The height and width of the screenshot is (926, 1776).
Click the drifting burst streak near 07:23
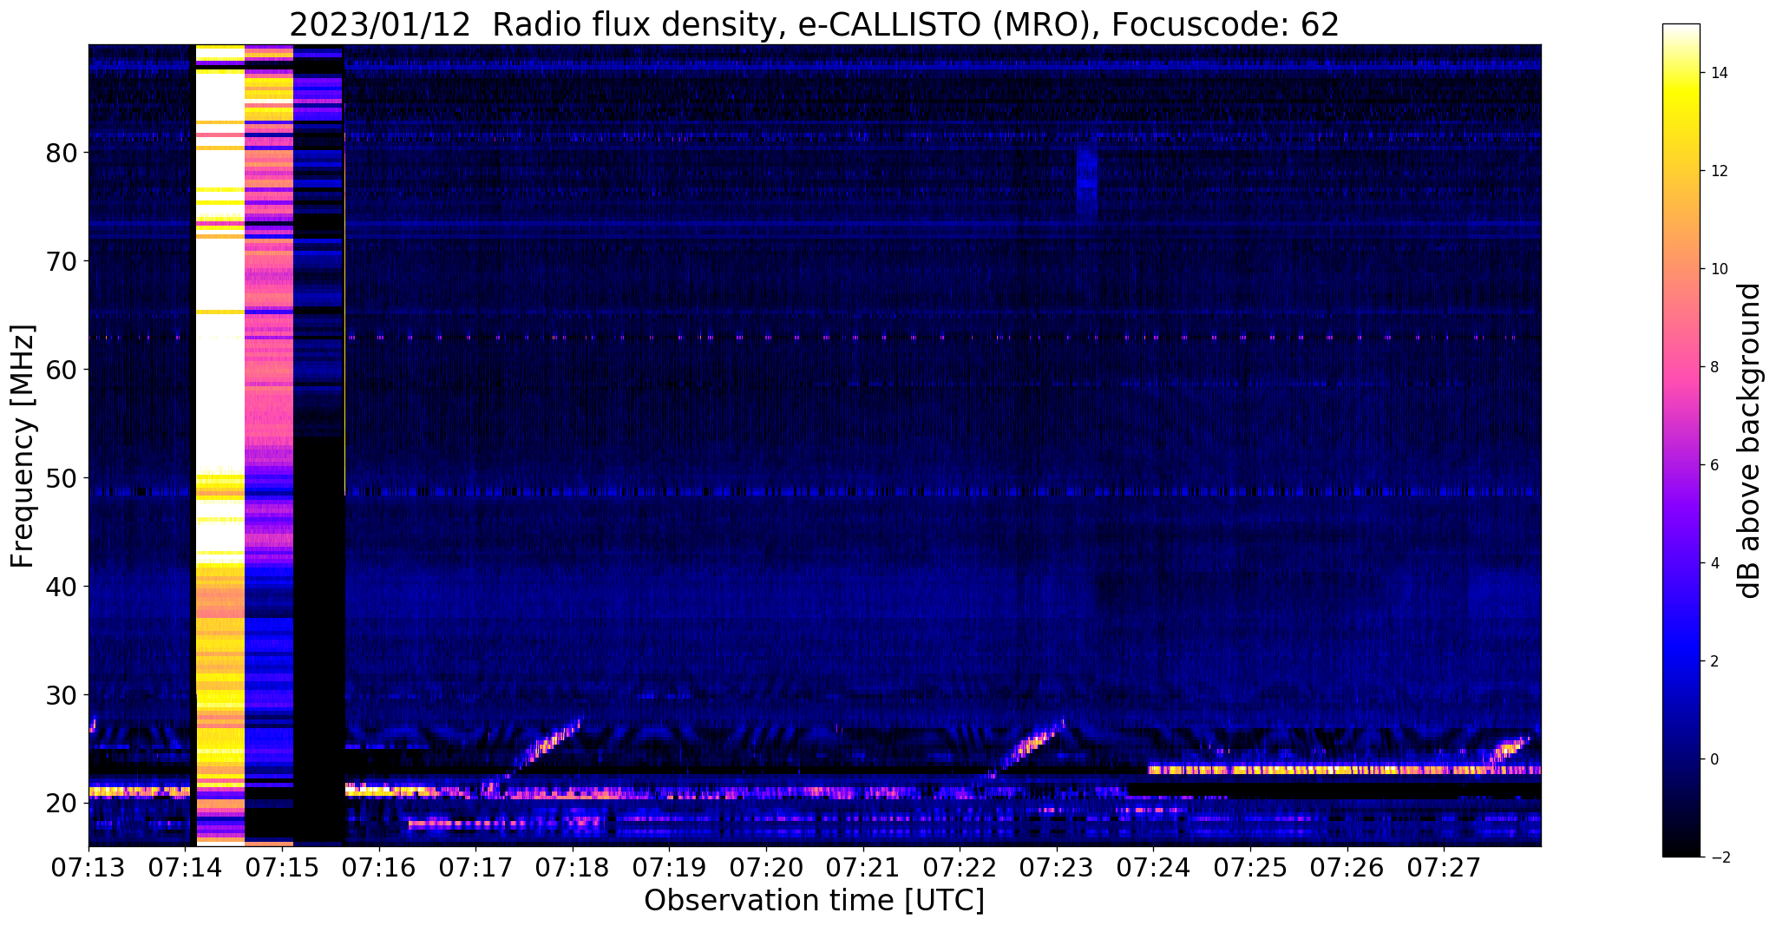click(1031, 745)
